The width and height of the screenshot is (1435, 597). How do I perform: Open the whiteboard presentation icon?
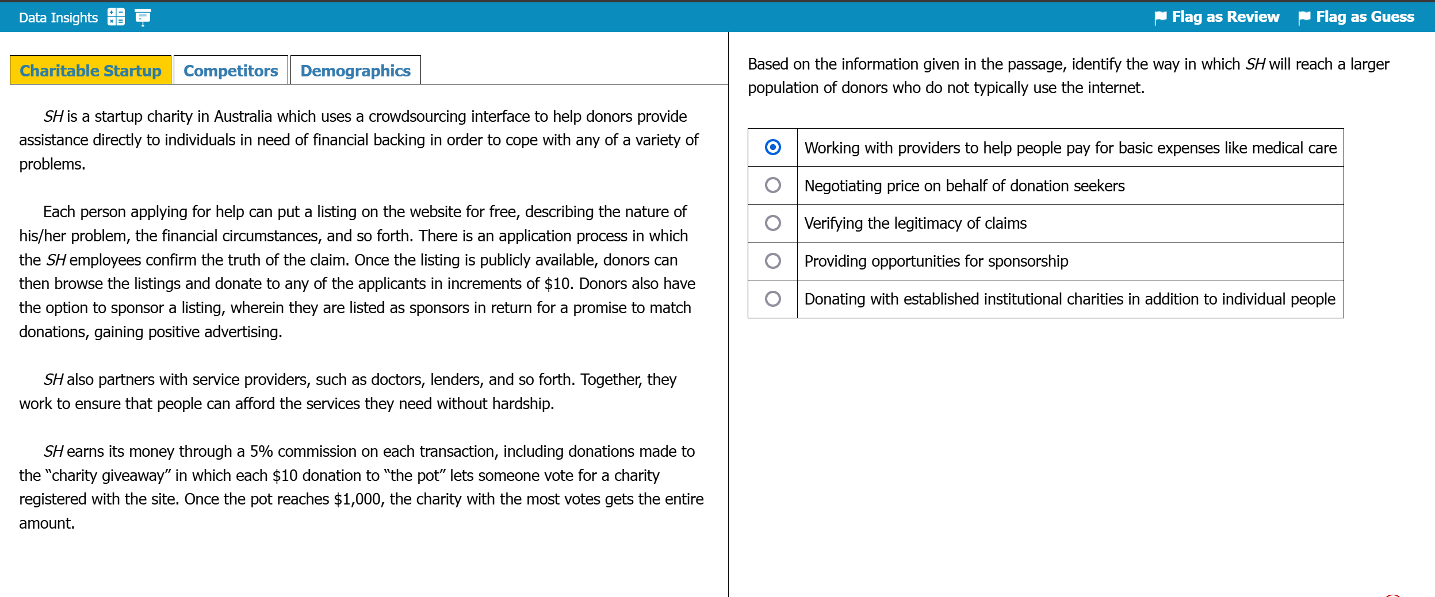pyautogui.click(x=143, y=17)
